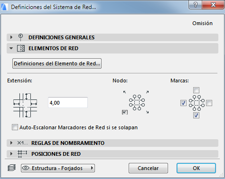The image size is (225, 179).
Task: Click the Extensión grid diagram icon
Action: point(25,105)
